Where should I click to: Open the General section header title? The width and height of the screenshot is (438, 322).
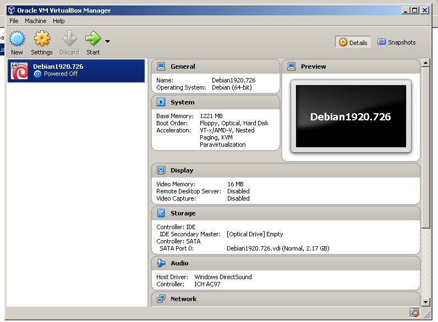(x=183, y=66)
